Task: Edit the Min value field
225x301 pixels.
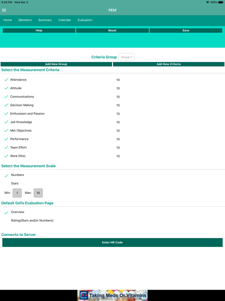Action: click(17, 193)
